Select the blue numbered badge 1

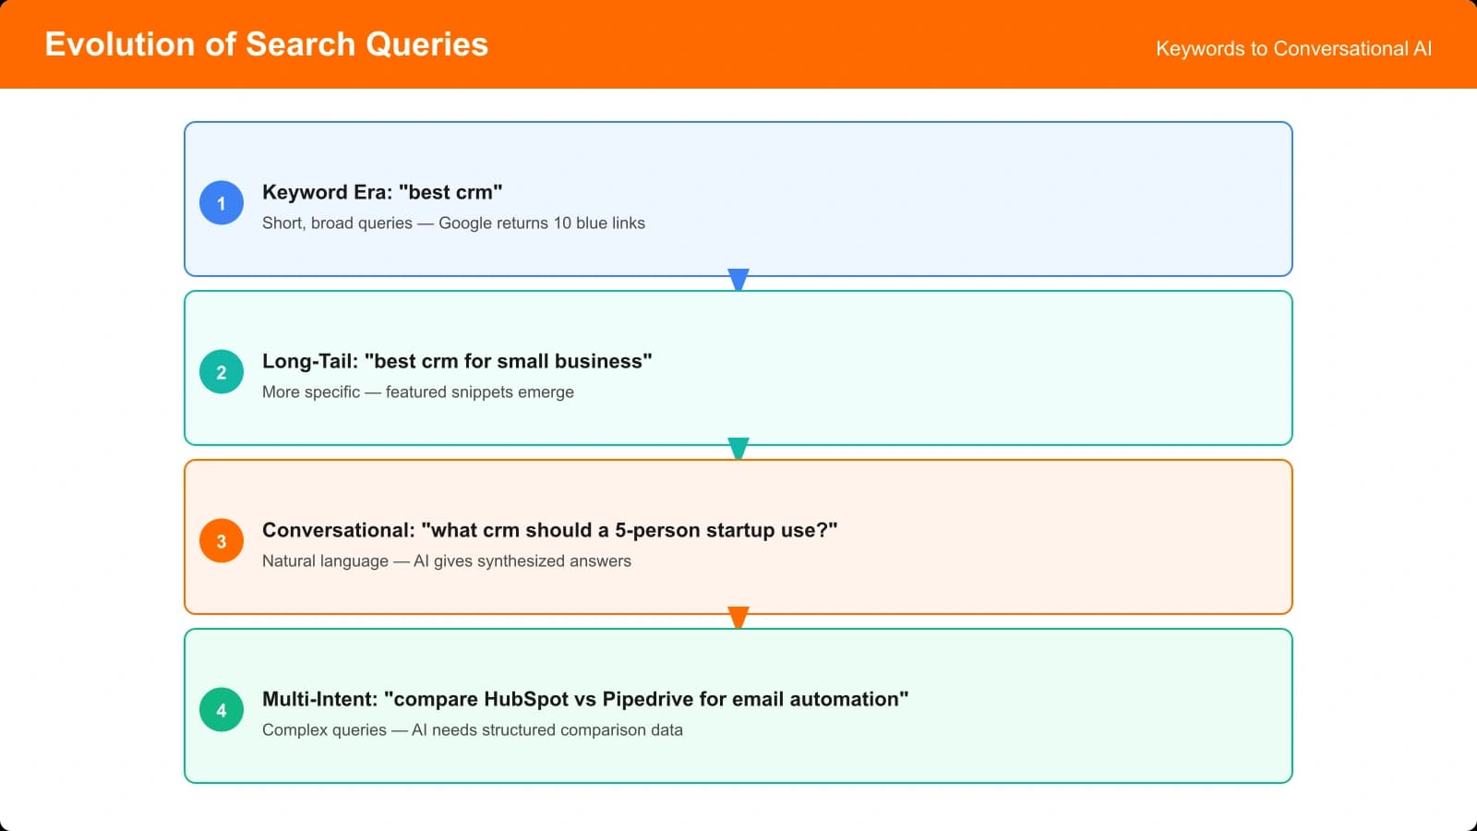pyautogui.click(x=221, y=202)
